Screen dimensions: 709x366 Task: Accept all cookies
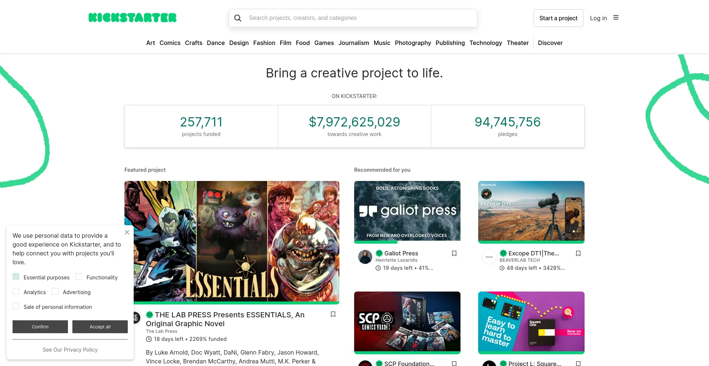pyautogui.click(x=100, y=327)
